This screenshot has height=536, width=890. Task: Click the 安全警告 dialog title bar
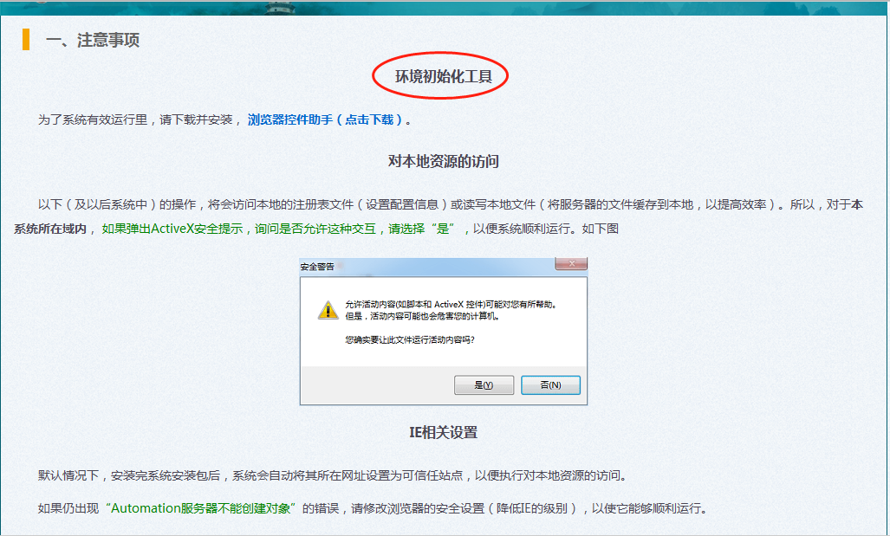pos(416,266)
